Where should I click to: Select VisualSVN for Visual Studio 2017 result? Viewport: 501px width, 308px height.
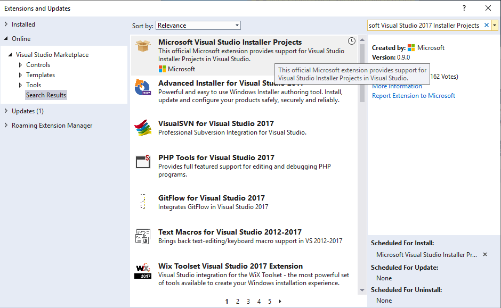pyautogui.click(x=216, y=123)
